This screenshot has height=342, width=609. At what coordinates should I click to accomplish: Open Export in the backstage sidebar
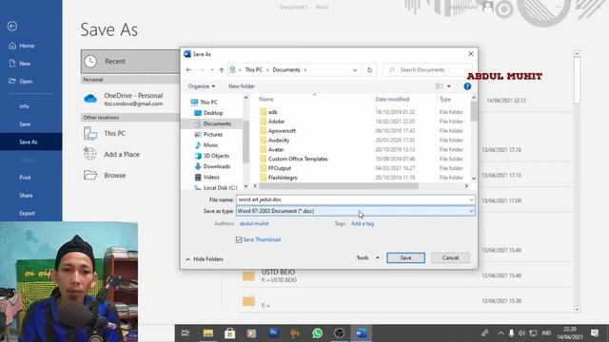tap(27, 213)
